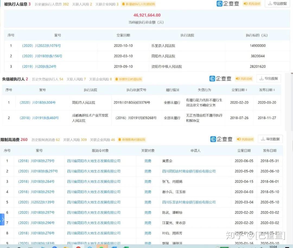
Task: Click the 企查查 logo above the 被执行人 table
Action: [x=228, y=4]
